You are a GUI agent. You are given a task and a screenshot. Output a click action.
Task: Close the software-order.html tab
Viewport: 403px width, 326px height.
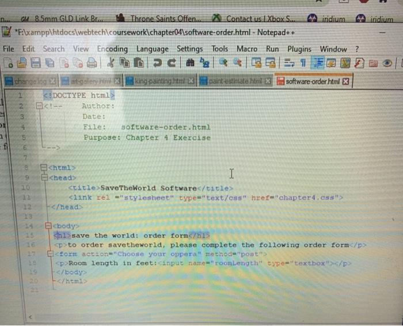(x=346, y=82)
